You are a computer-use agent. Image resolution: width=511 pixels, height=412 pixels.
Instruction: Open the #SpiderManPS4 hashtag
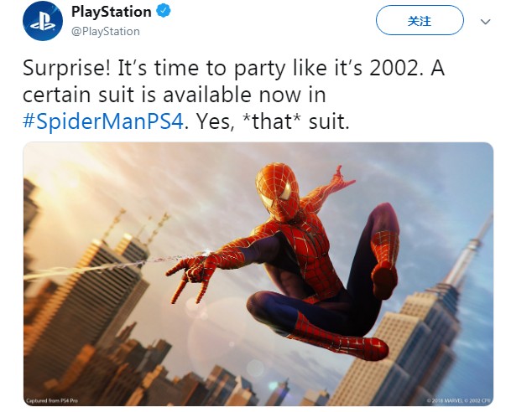point(103,121)
